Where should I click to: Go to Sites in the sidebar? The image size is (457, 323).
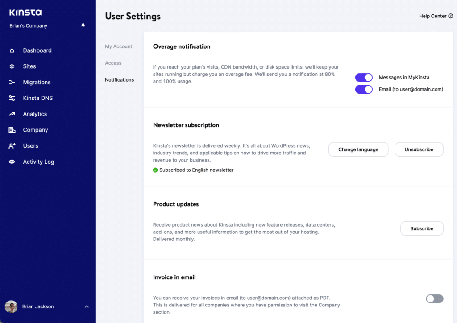coord(29,66)
